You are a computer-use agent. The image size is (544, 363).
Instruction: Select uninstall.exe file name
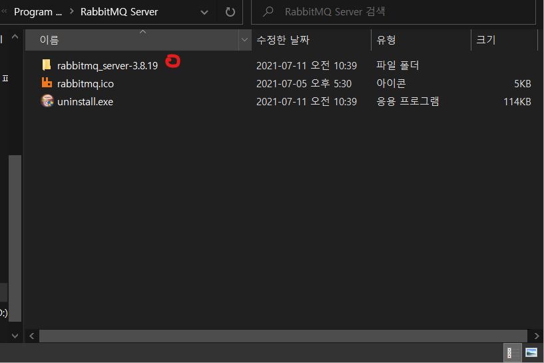[85, 102]
